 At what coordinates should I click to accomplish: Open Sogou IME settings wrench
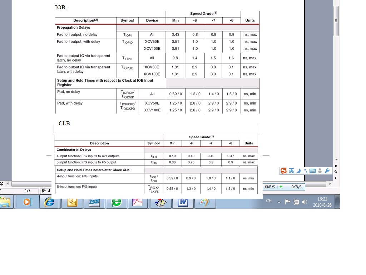coord(327,171)
